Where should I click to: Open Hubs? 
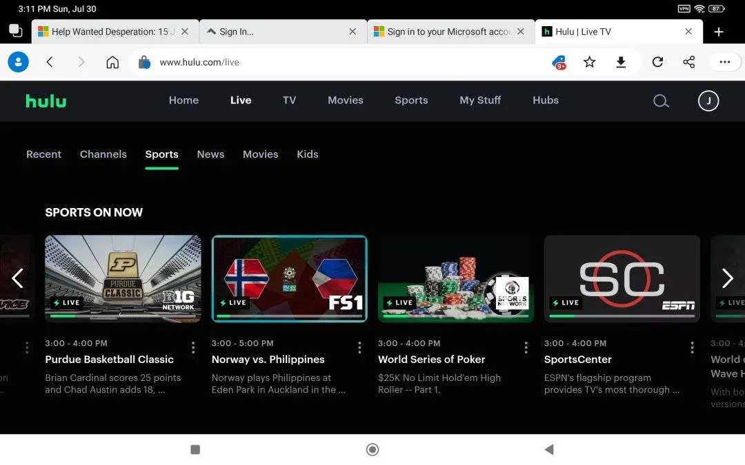tap(546, 100)
